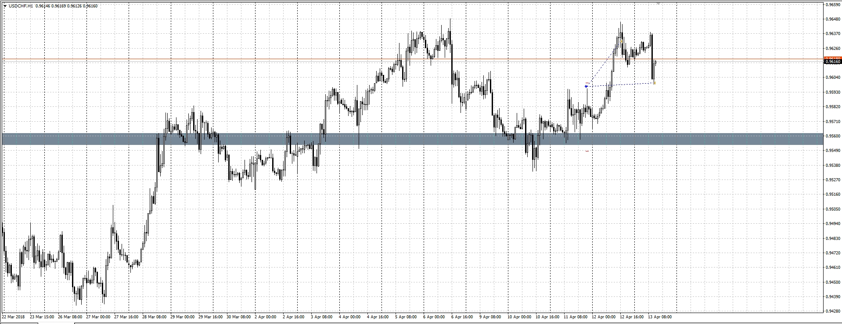
Task: Select the gold close arrow near the 12 Apr high
Action: point(622,41)
